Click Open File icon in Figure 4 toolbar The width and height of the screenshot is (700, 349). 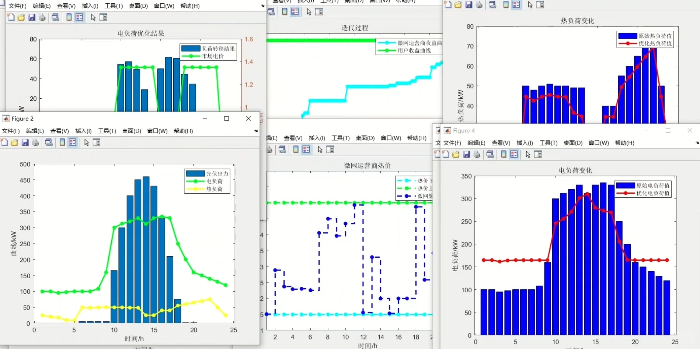click(456, 155)
